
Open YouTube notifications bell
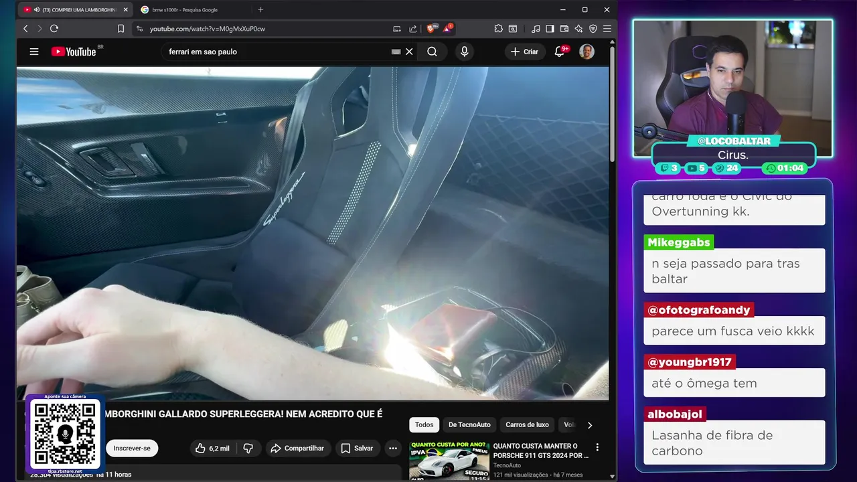pos(560,52)
